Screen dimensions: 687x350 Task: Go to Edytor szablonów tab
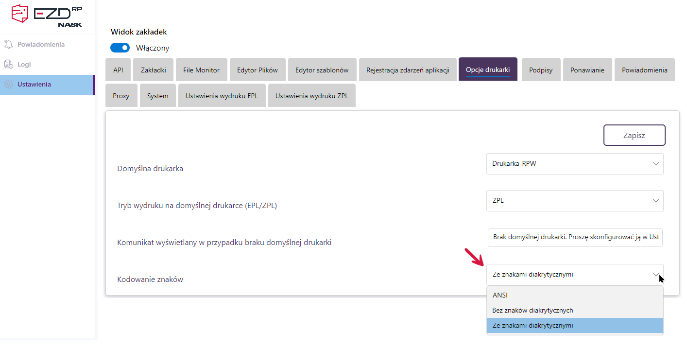[322, 70]
